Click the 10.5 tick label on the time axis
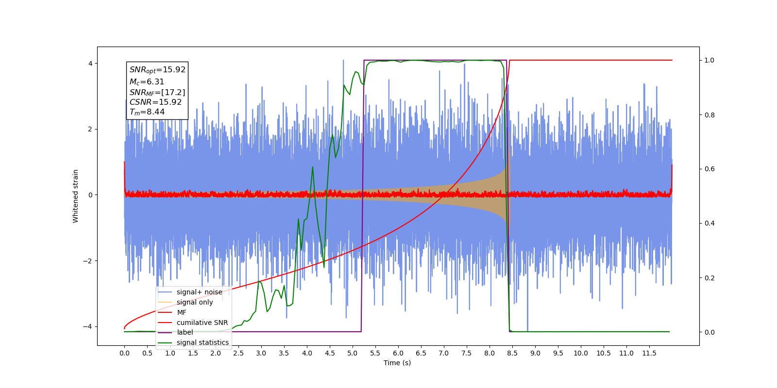Viewport: 777px width, 388px height. [604, 354]
